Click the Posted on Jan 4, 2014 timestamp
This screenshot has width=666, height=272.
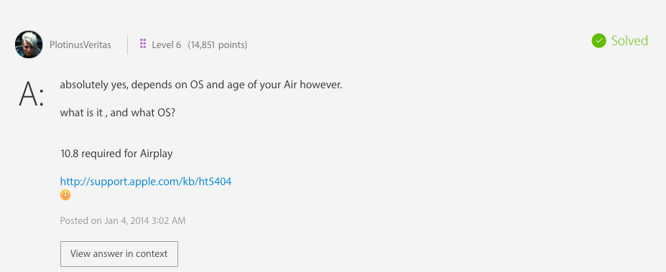pyautogui.click(x=123, y=220)
